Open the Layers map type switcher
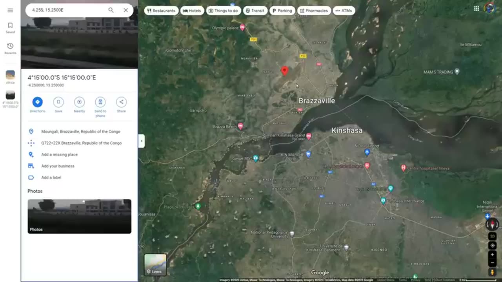 tap(155, 265)
